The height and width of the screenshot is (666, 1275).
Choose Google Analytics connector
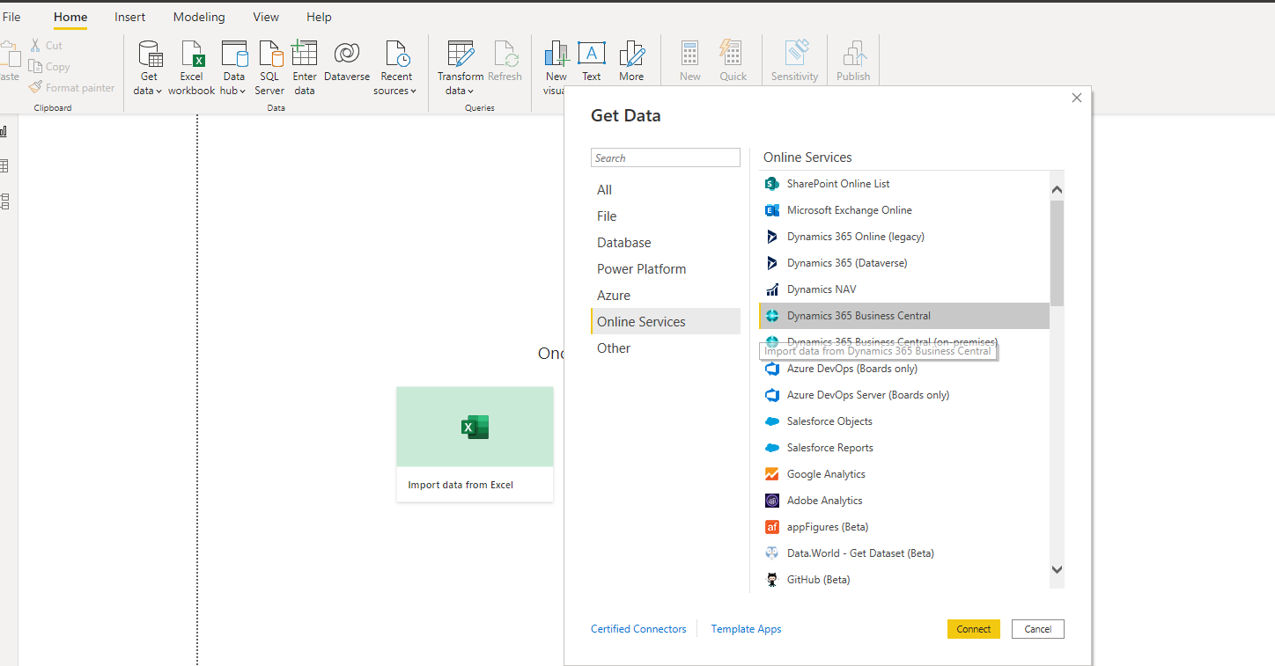[825, 474]
